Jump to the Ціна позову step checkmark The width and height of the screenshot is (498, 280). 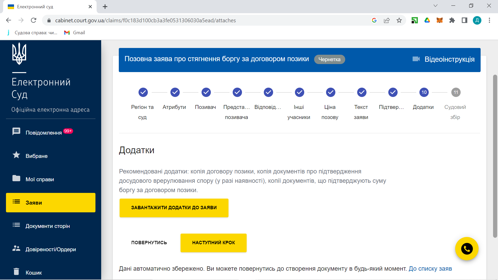pyautogui.click(x=330, y=92)
